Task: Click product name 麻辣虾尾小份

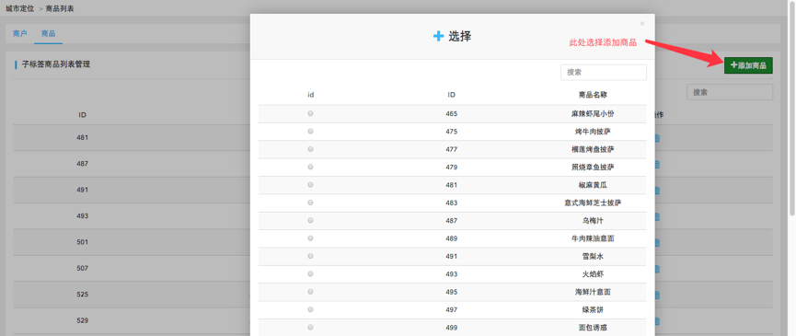Action: point(593,114)
